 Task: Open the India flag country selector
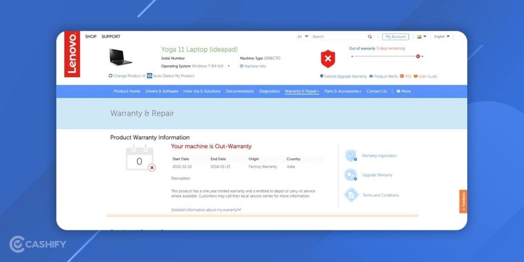click(x=422, y=37)
